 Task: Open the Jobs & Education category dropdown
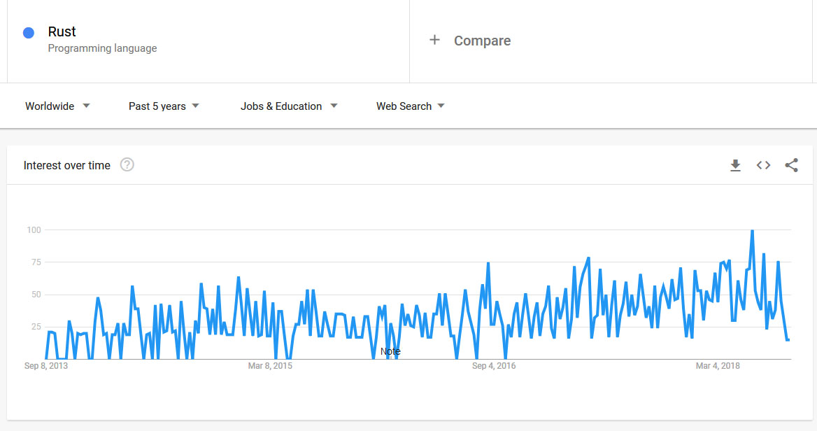288,106
